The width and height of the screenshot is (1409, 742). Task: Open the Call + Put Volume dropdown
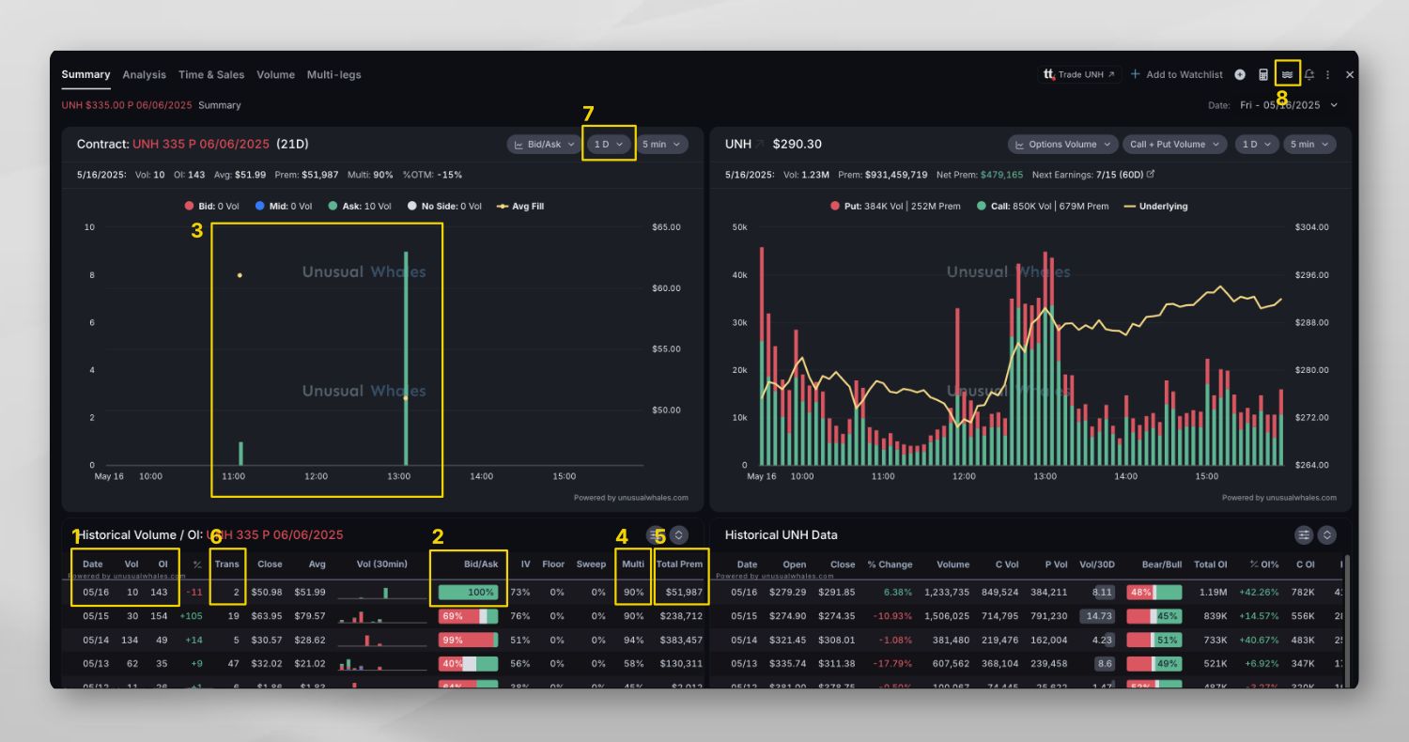1174,144
